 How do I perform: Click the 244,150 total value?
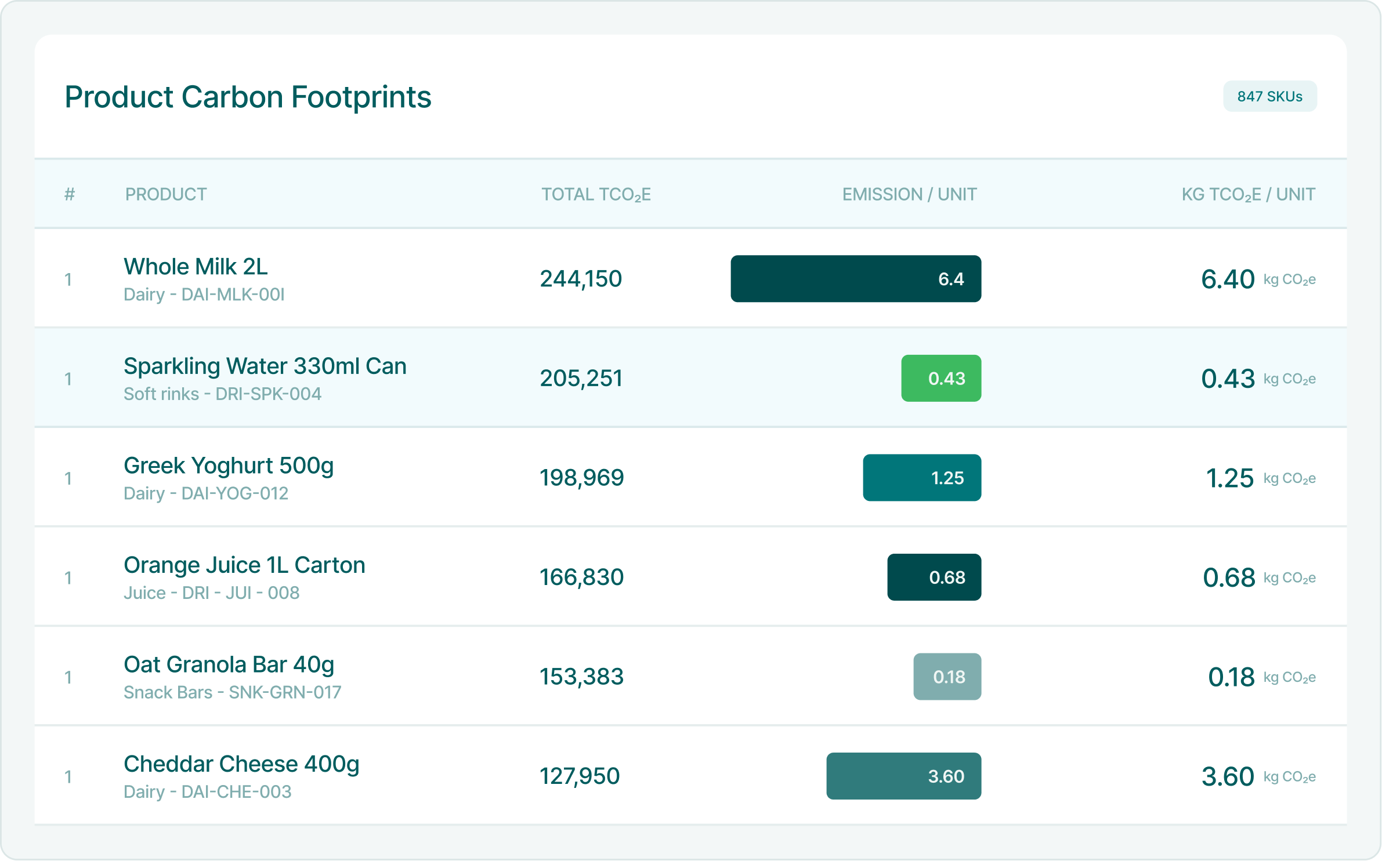(581, 279)
